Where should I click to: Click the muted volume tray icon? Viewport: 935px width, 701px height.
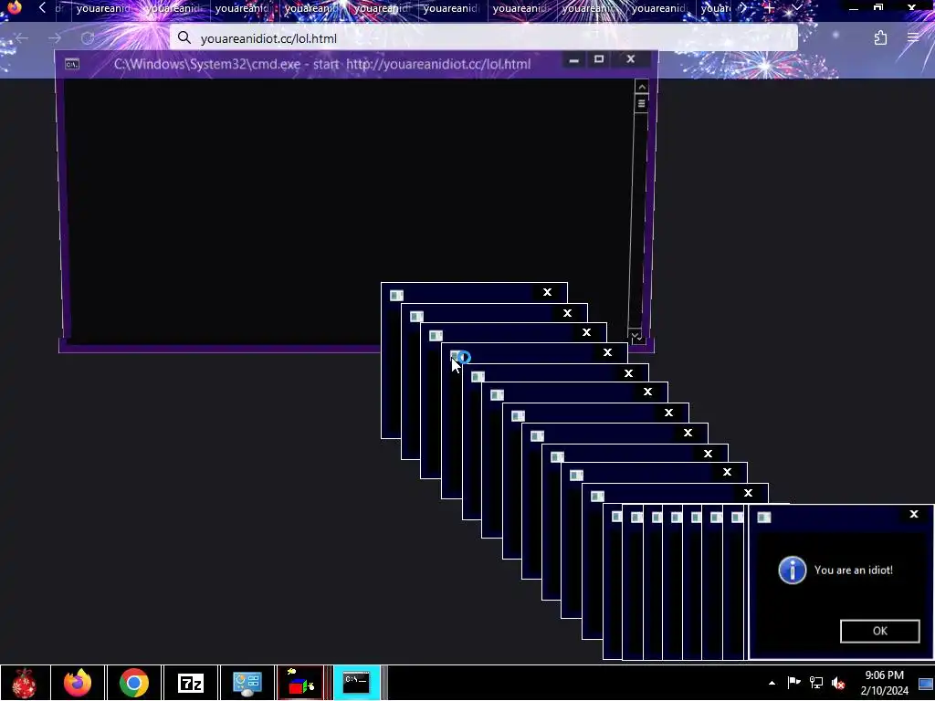(x=838, y=683)
